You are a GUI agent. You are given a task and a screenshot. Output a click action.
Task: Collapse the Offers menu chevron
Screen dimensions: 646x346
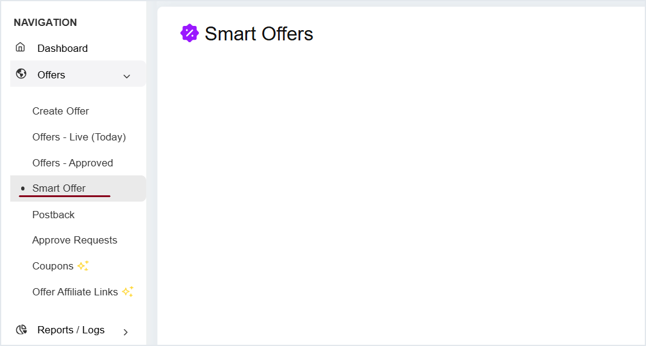pos(126,76)
